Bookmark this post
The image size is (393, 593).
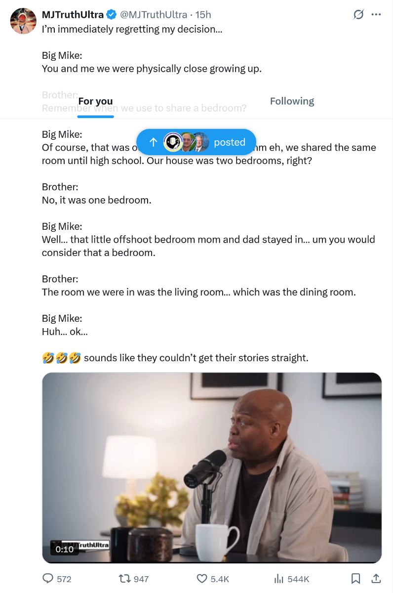[355, 578]
